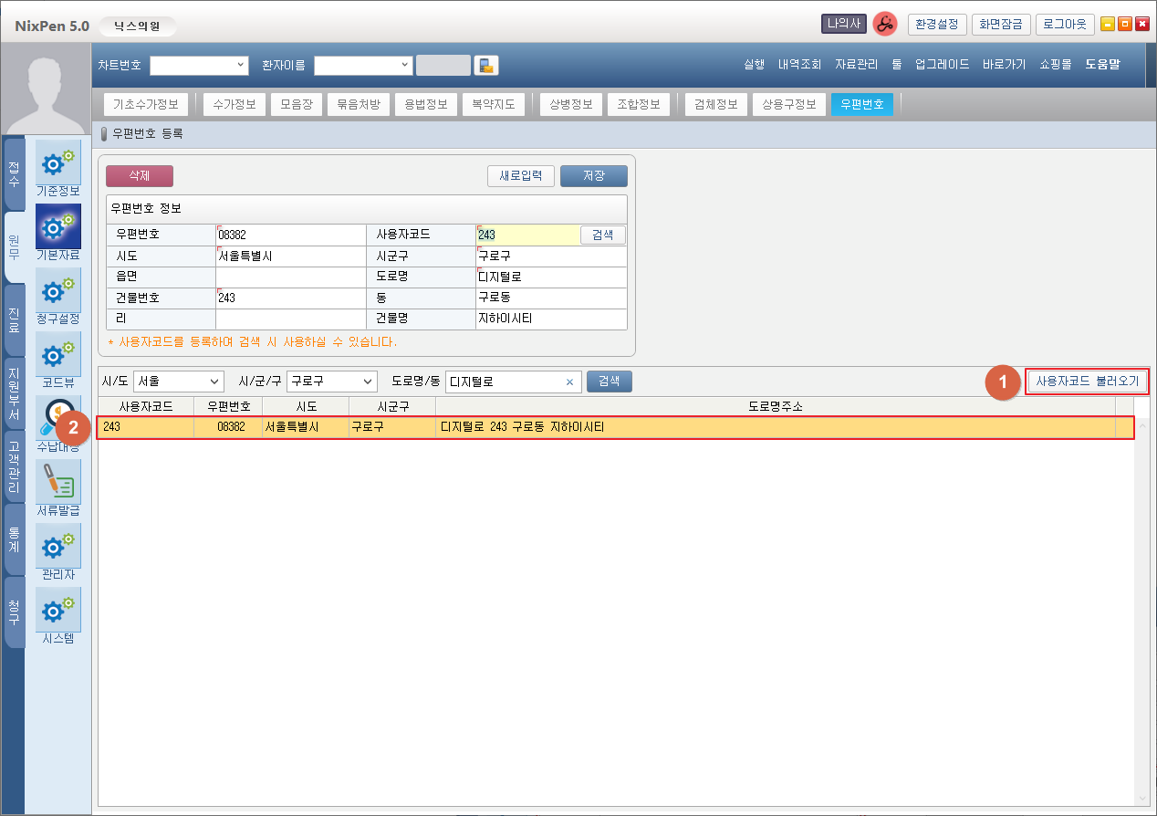Viewport: 1157px width, 816px height.
Task: Select the 기본자료 sidebar icon
Action: click(57, 227)
